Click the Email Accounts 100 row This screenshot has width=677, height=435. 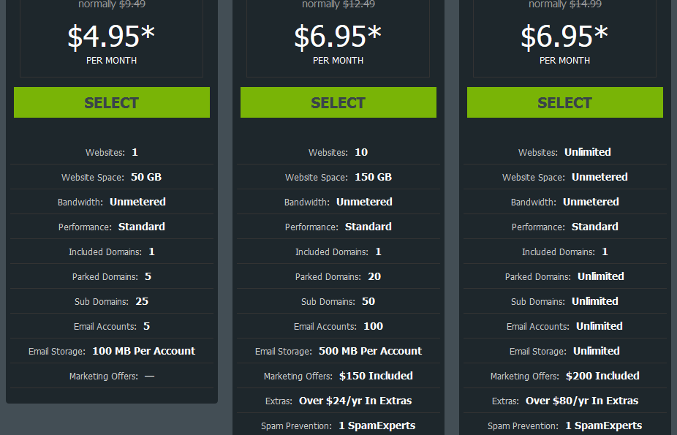click(x=338, y=326)
